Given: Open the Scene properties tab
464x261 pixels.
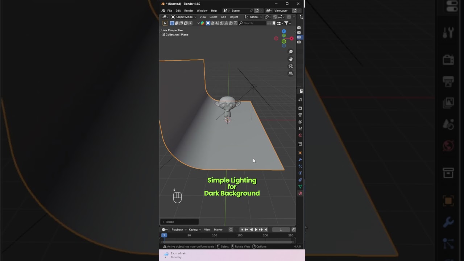Looking at the screenshot, I should point(300,129).
